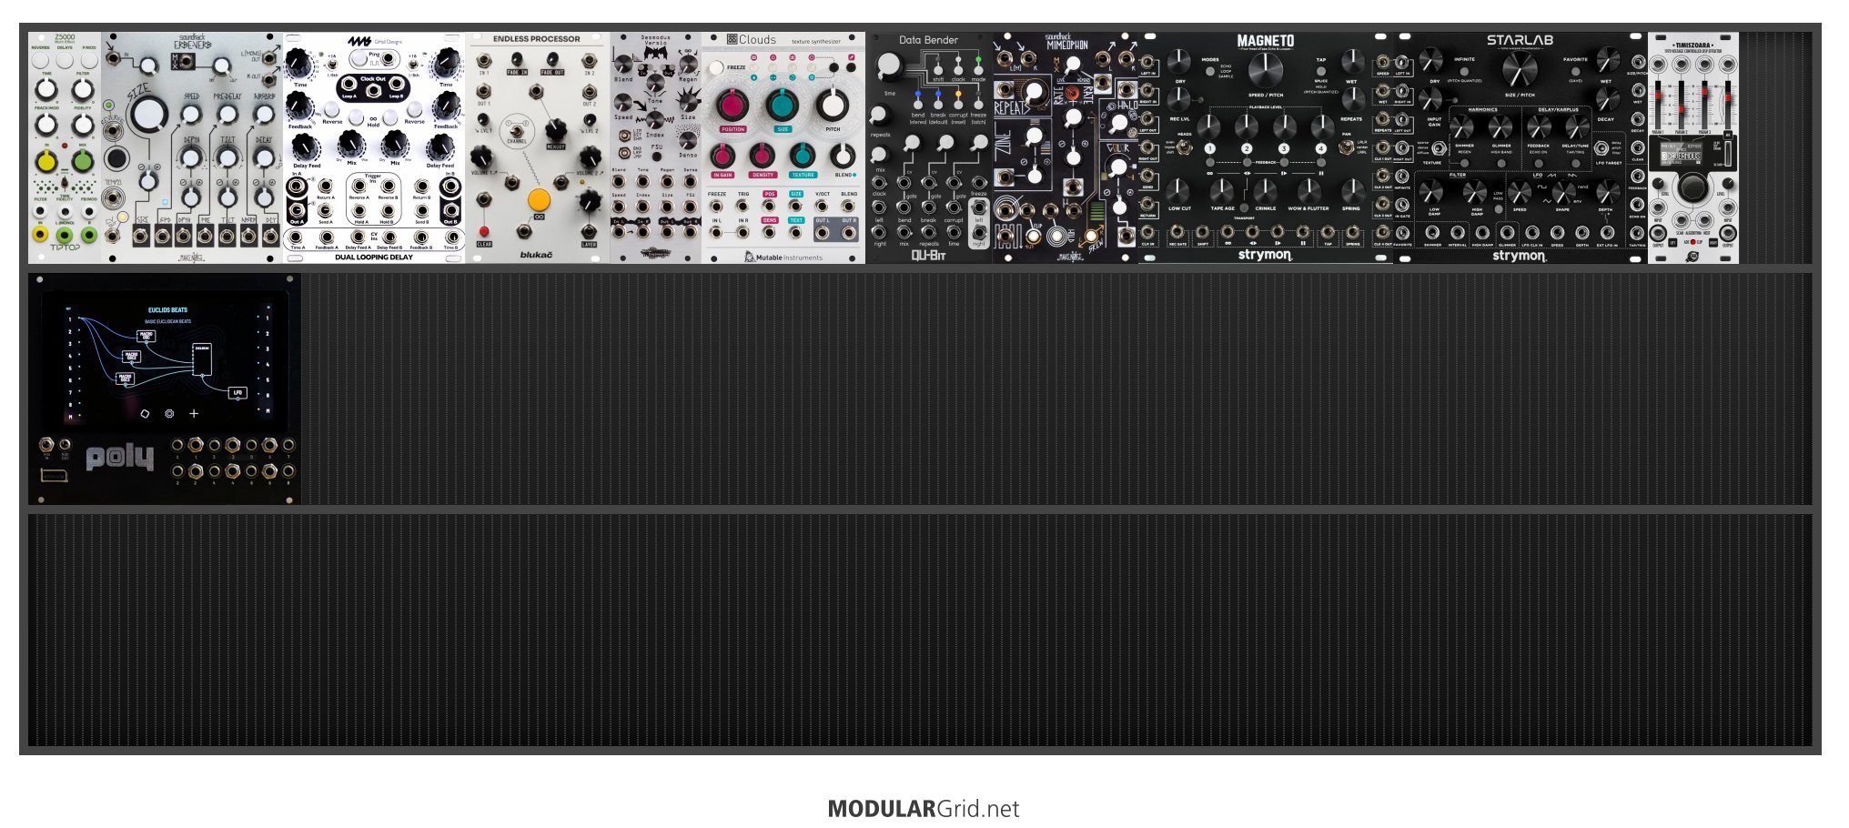Flip the right +16 switch on Dual Looping Delay
Image resolution: width=1849 pixels, height=828 pixels.
point(415,66)
